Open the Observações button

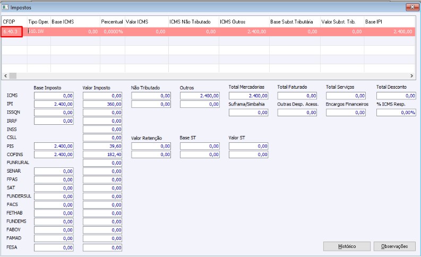click(394, 246)
